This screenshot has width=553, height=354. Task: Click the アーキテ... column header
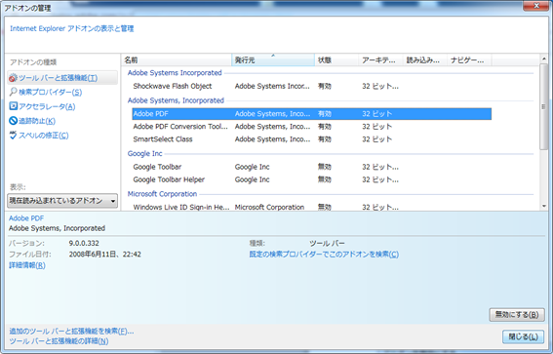coord(381,60)
